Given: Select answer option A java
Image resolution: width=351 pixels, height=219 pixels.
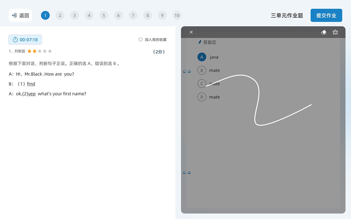Looking at the screenshot, I should pyautogui.click(x=208, y=57).
